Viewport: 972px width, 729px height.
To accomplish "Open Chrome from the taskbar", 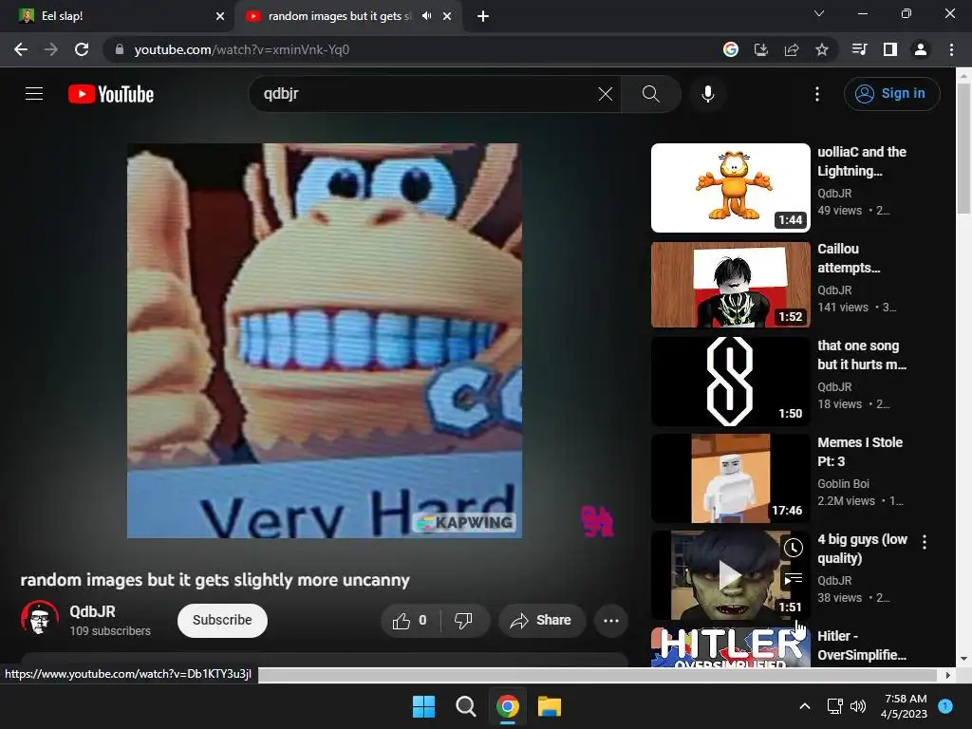I will point(507,706).
